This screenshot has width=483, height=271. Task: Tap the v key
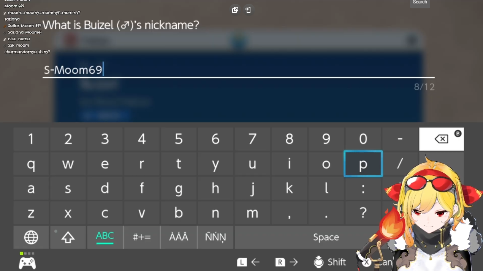142,213
